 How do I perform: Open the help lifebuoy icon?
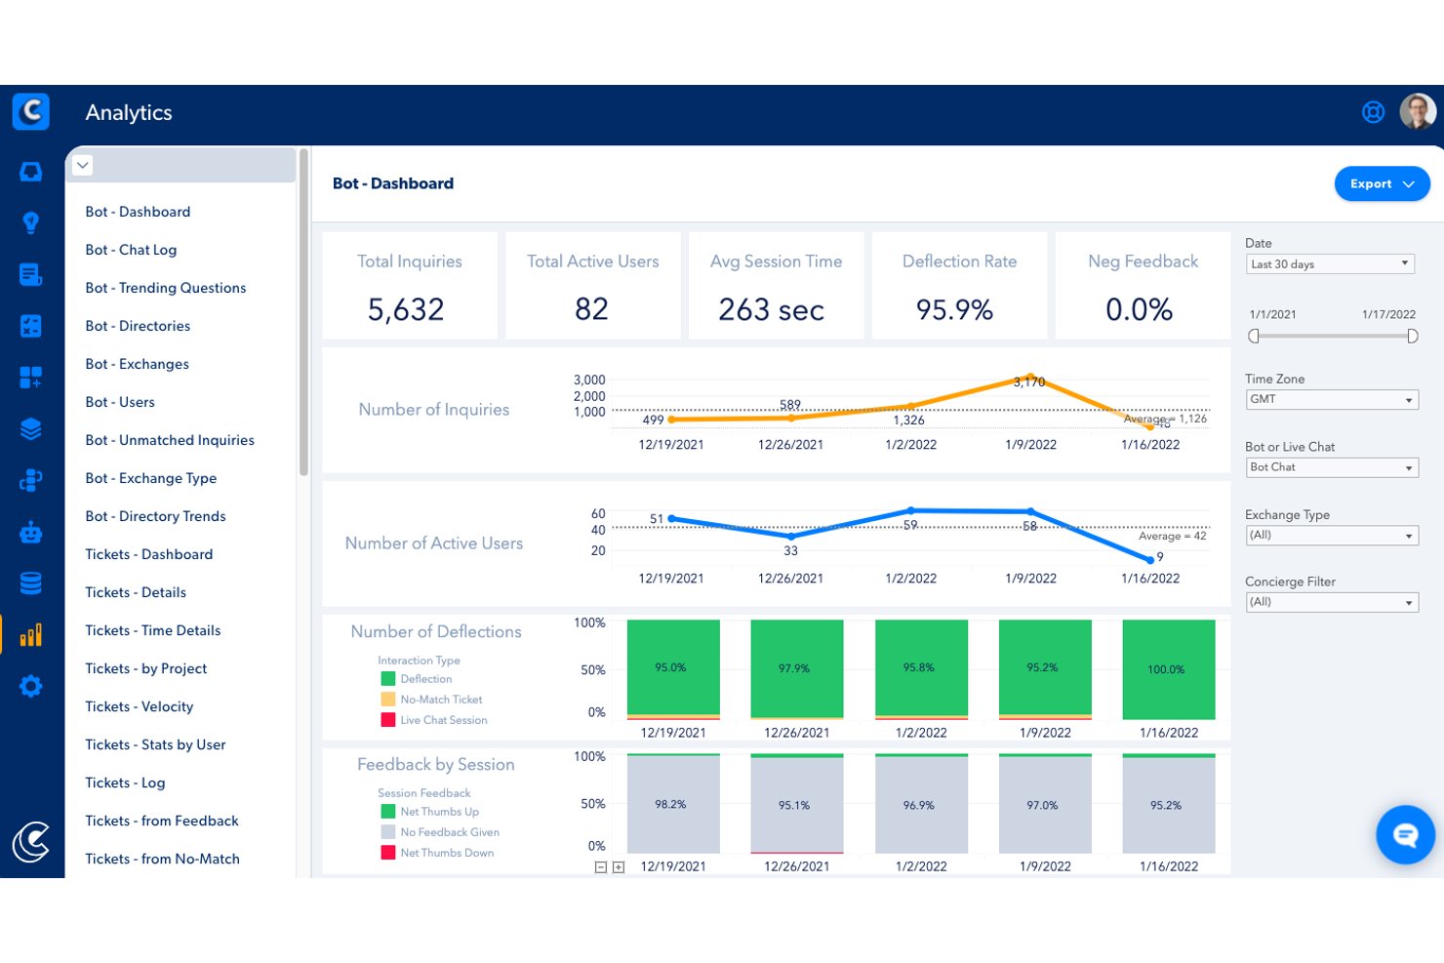1374,112
